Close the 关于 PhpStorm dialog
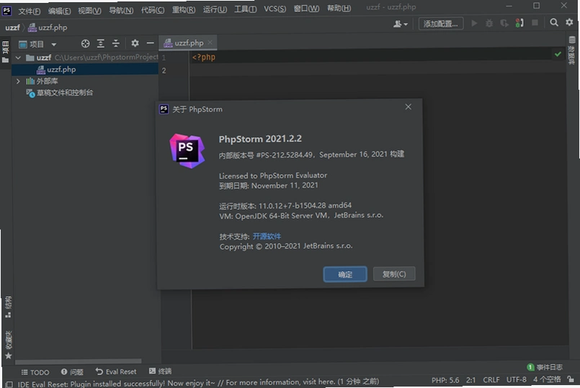580x388 pixels. click(x=408, y=107)
